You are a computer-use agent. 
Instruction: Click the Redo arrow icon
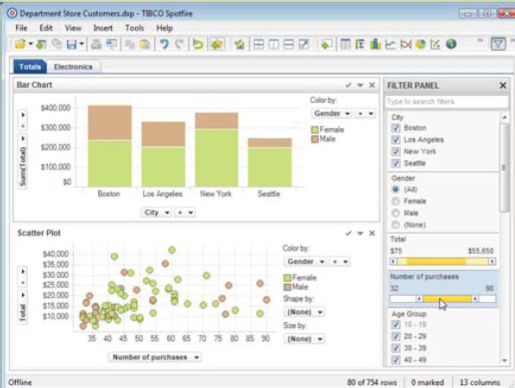pyautogui.click(x=179, y=44)
